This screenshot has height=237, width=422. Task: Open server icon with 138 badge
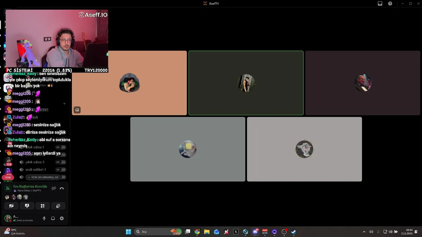pyautogui.click(x=8, y=161)
